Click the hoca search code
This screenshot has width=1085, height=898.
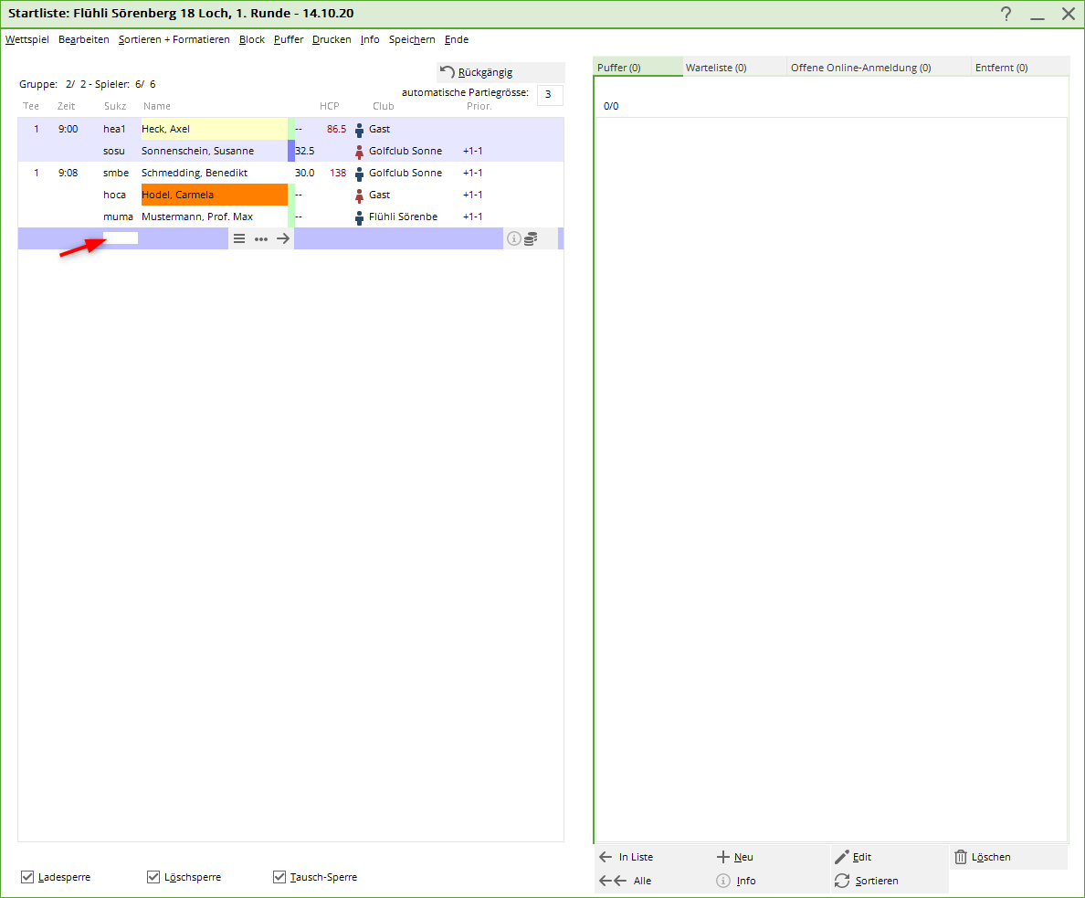click(114, 195)
